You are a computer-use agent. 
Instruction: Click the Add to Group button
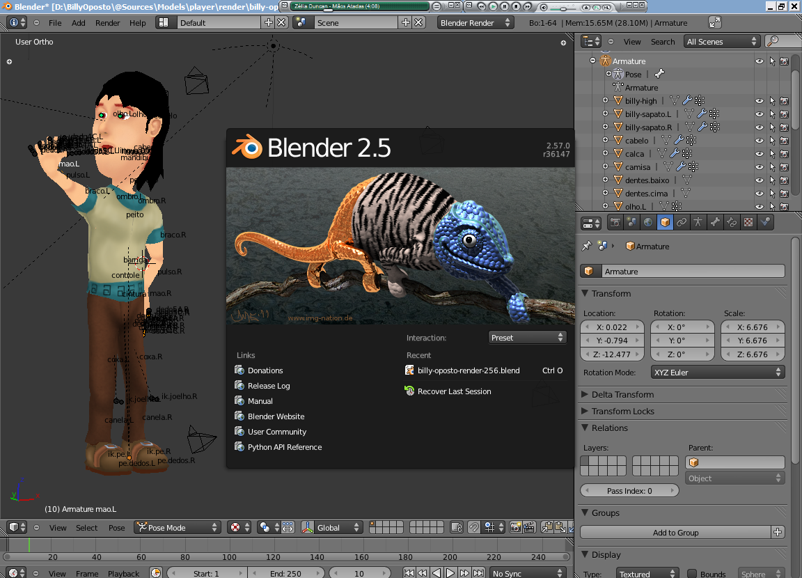[676, 533]
